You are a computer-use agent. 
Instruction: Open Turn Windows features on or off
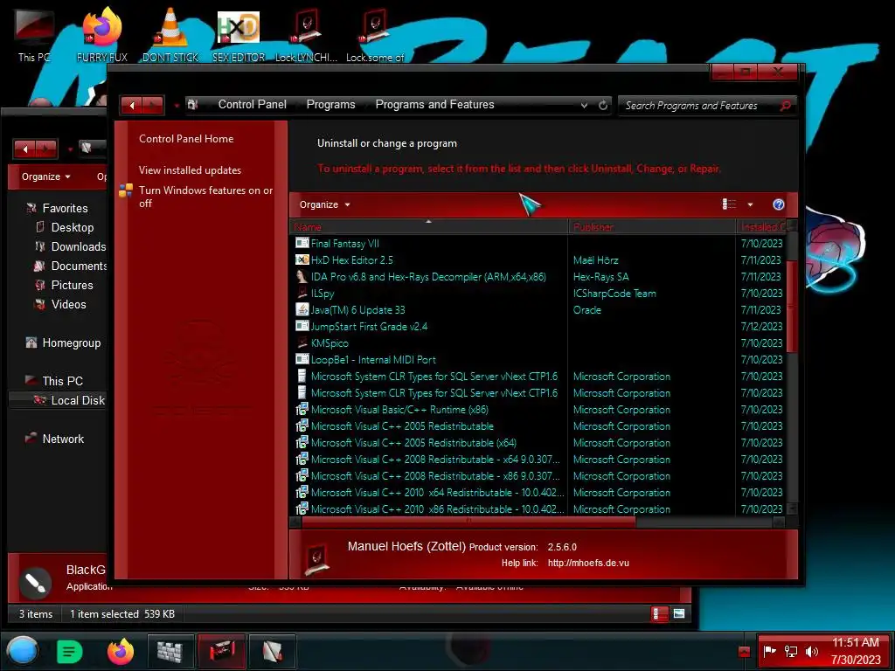click(x=205, y=197)
